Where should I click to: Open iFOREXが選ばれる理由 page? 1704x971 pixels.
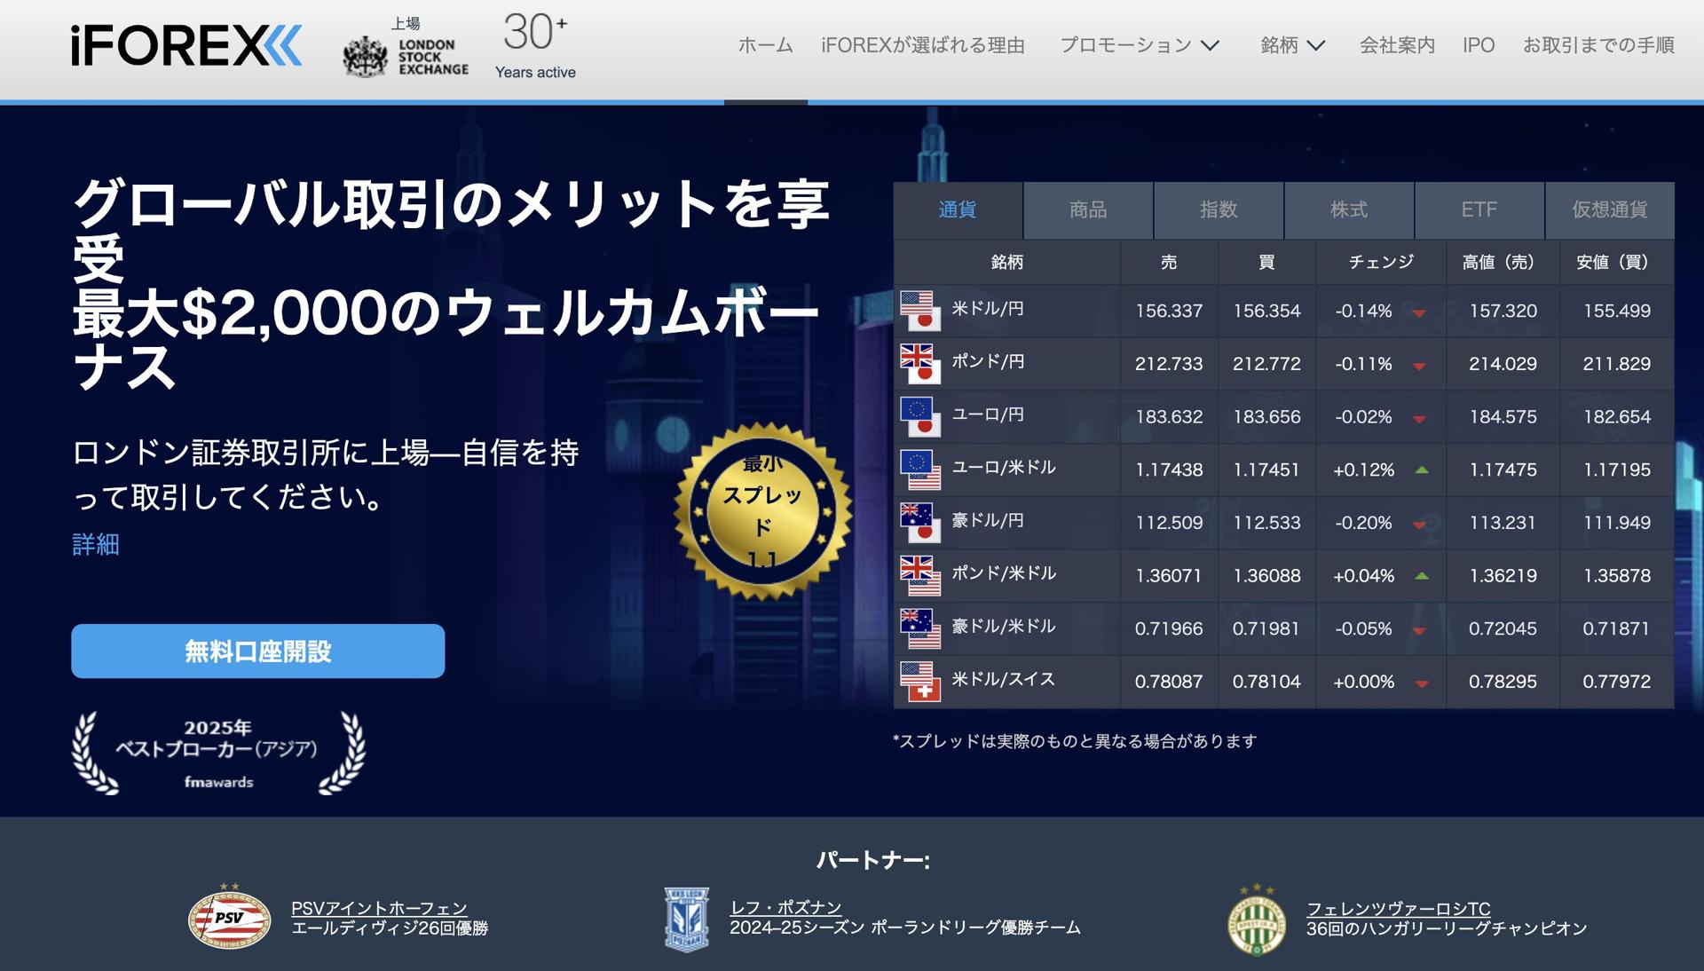(x=923, y=45)
